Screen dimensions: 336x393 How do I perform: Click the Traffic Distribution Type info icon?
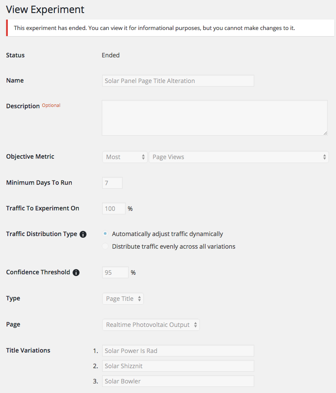coord(83,234)
